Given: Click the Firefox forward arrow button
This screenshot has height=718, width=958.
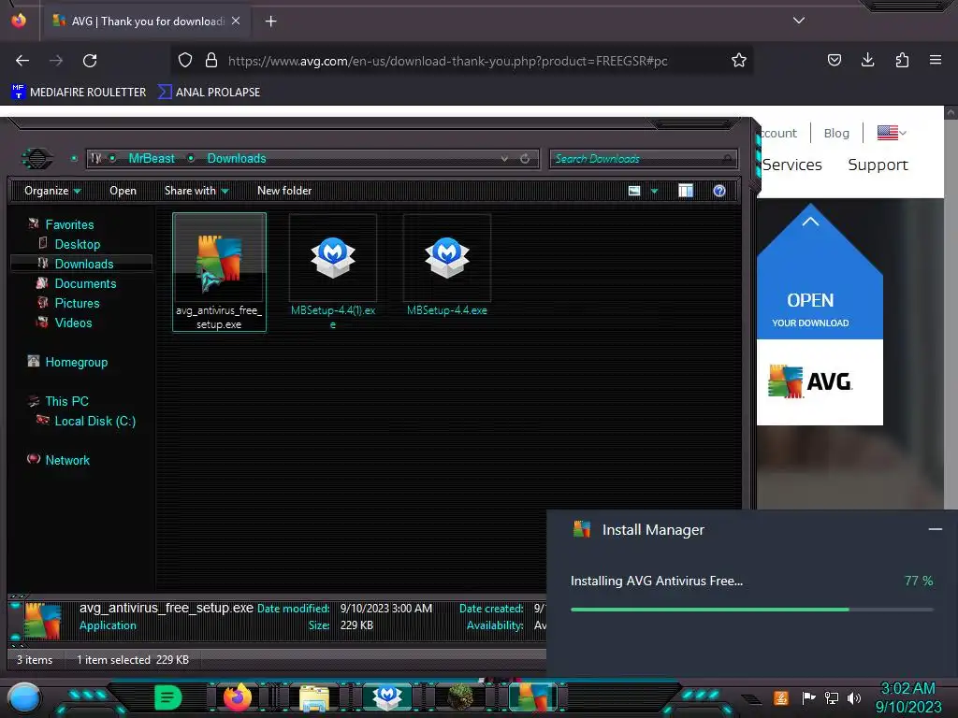Looking at the screenshot, I should (56, 61).
